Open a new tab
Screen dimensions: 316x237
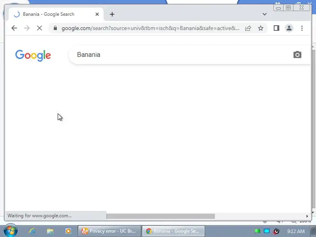[112, 14]
